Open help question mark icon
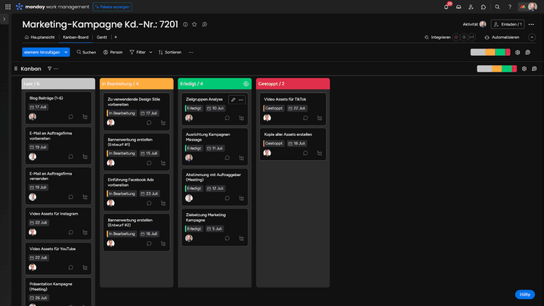The width and height of the screenshot is (544, 306). tap(510, 7)
